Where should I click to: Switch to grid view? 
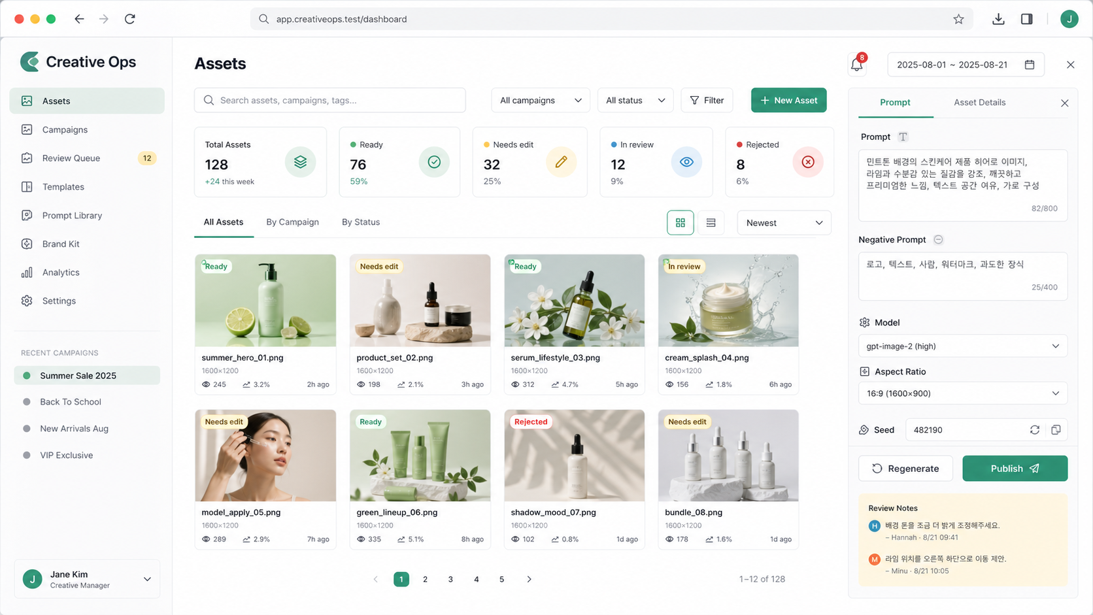(680, 223)
